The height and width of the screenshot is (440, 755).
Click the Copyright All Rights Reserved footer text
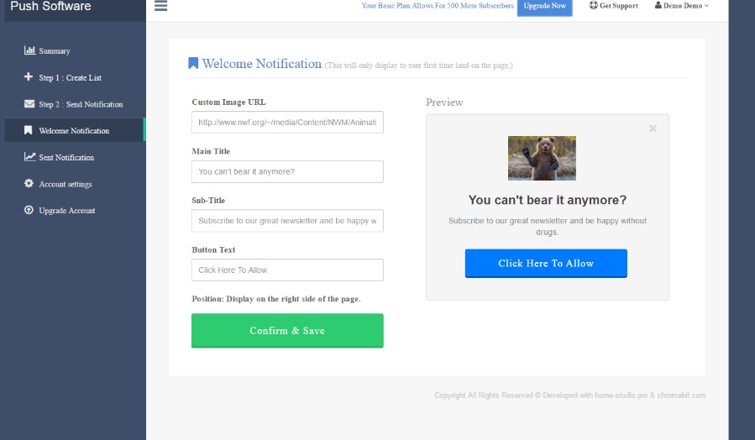pyautogui.click(x=570, y=395)
